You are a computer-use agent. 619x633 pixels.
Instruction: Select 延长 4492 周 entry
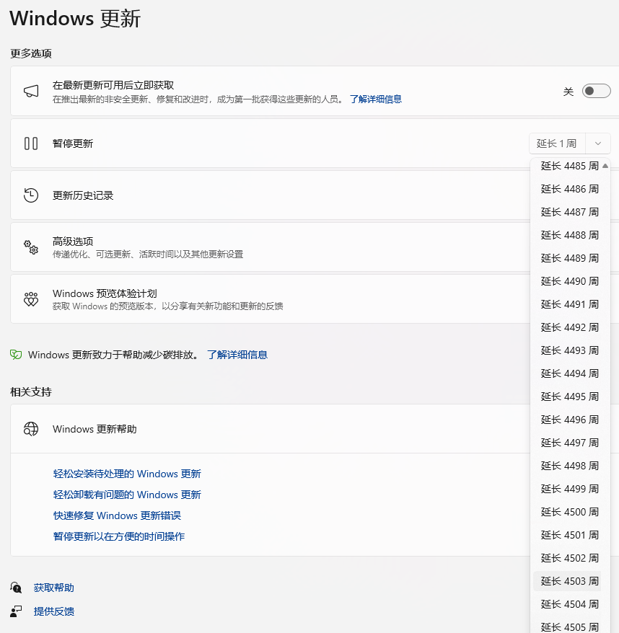coord(567,327)
